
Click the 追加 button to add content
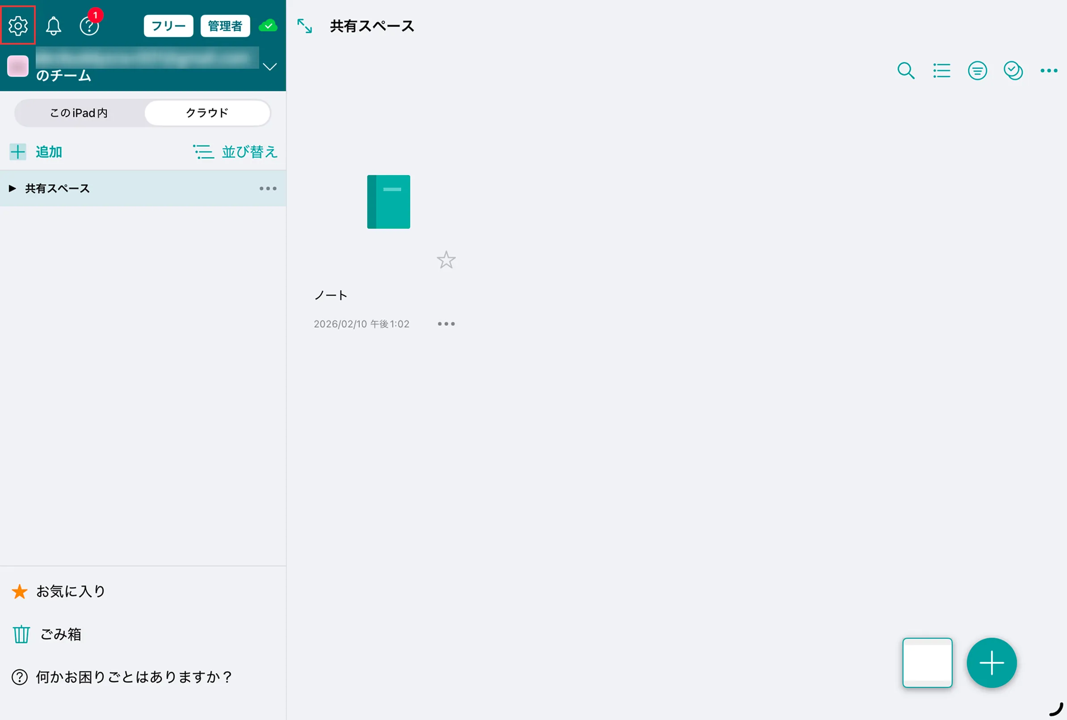[35, 151]
